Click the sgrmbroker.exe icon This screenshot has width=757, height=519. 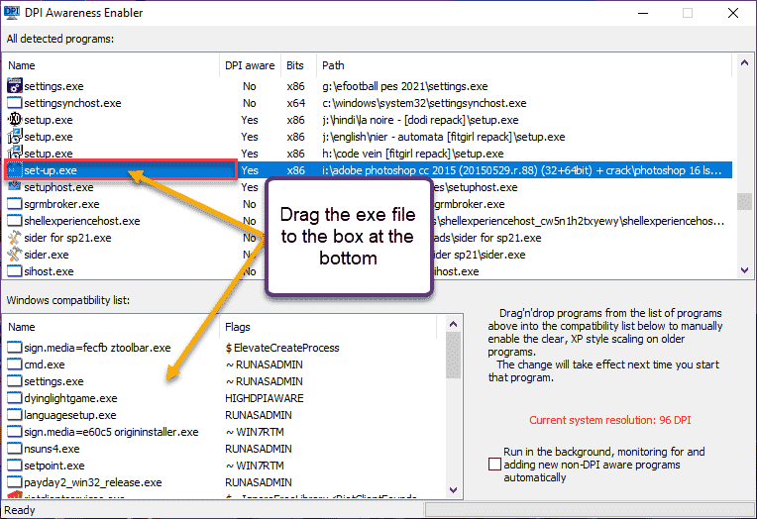pyautogui.click(x=15, y=204)
